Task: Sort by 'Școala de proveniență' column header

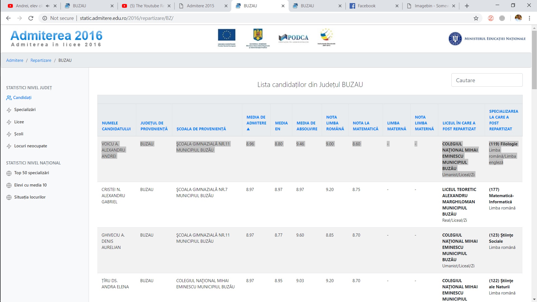Action: tap(201, 129)
